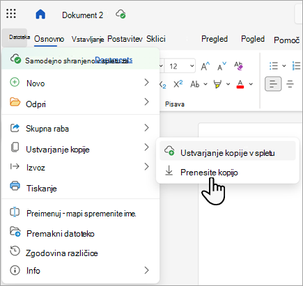Go to the Home icon
Screen dimensions: 303x286
pyautogui.click(x=40, y=14)
